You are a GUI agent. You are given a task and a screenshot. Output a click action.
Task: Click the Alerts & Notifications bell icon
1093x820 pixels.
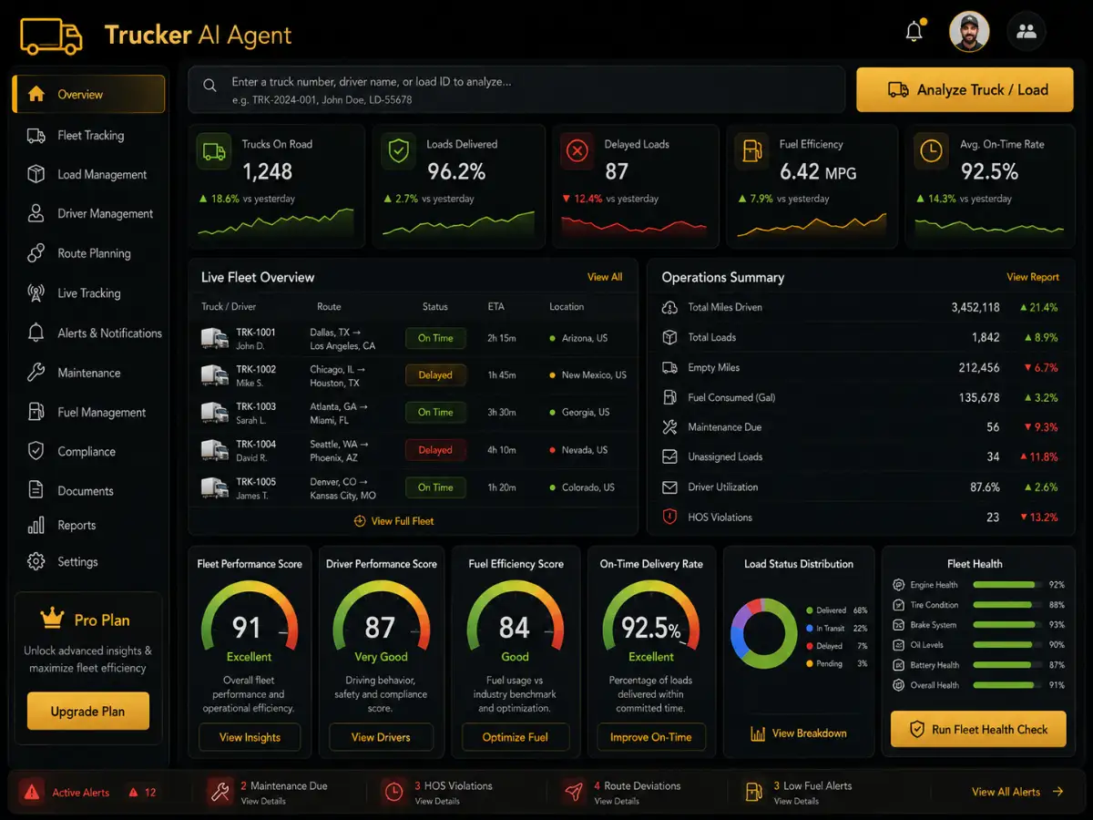click(36, 333)
